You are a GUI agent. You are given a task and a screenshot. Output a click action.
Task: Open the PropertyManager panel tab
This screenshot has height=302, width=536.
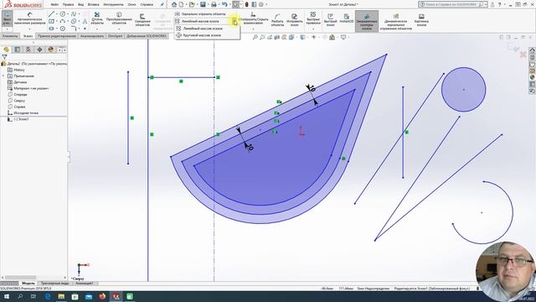point(18,49)
